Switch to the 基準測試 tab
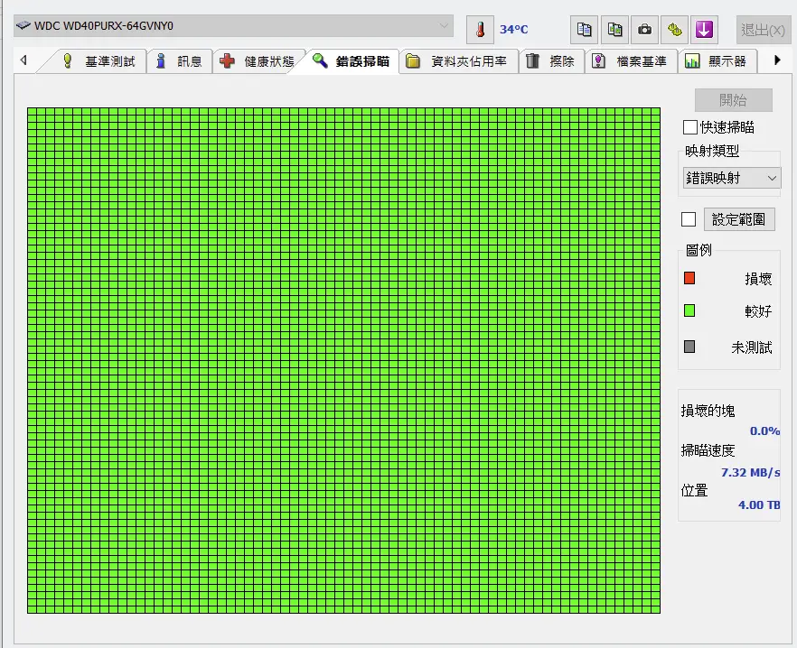797x648 pixels. pos(98,61)
